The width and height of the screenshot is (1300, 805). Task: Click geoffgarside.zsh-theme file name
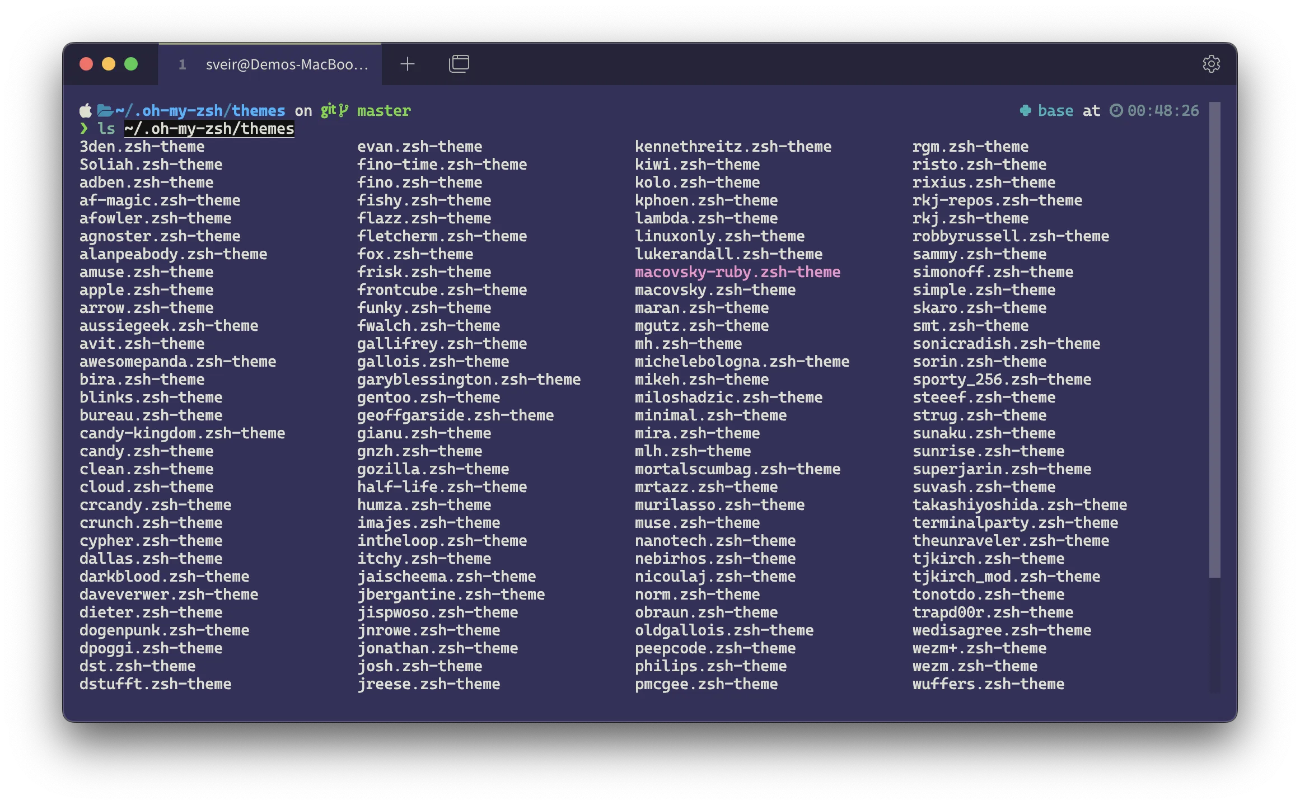[x=455, y=415]
